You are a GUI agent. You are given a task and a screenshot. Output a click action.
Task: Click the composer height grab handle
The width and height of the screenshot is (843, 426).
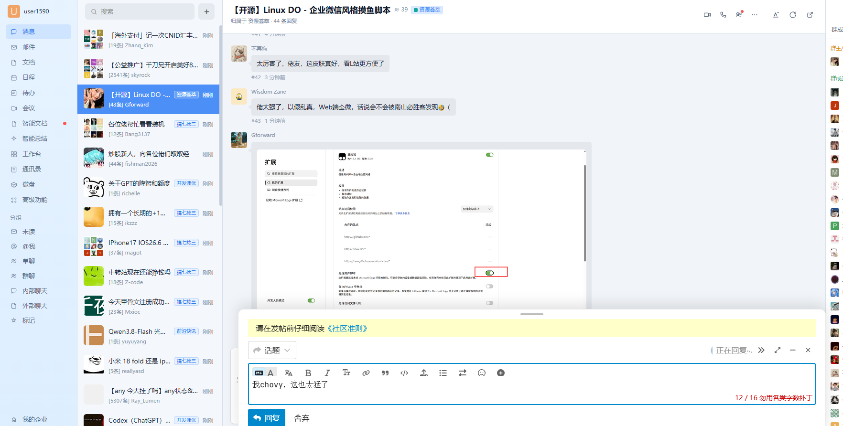532,314
